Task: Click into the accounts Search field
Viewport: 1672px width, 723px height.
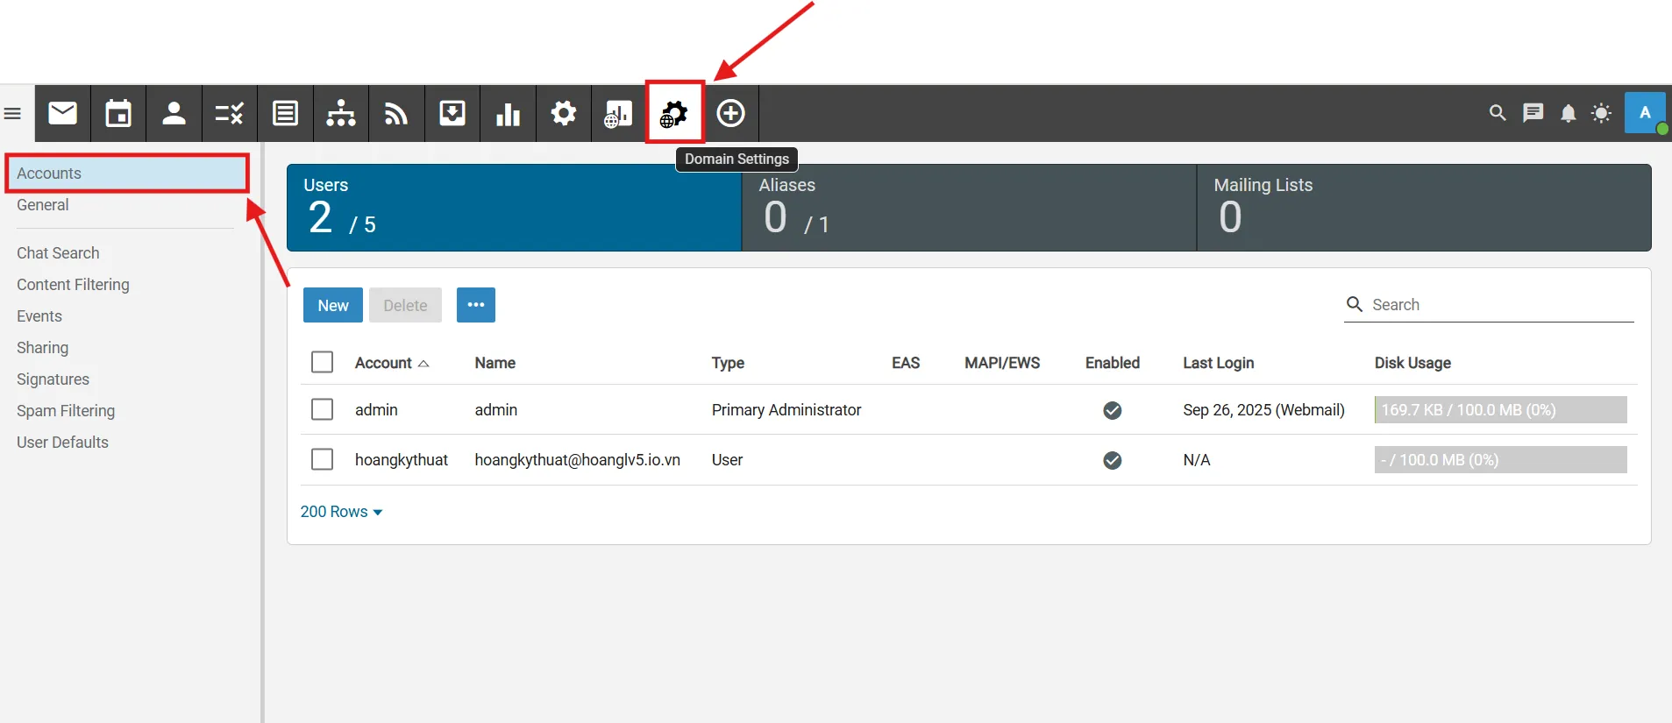Action: click(x=1499, y=305)
